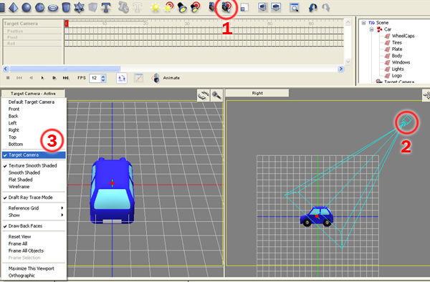Toggle Orthographic view option

34,276
